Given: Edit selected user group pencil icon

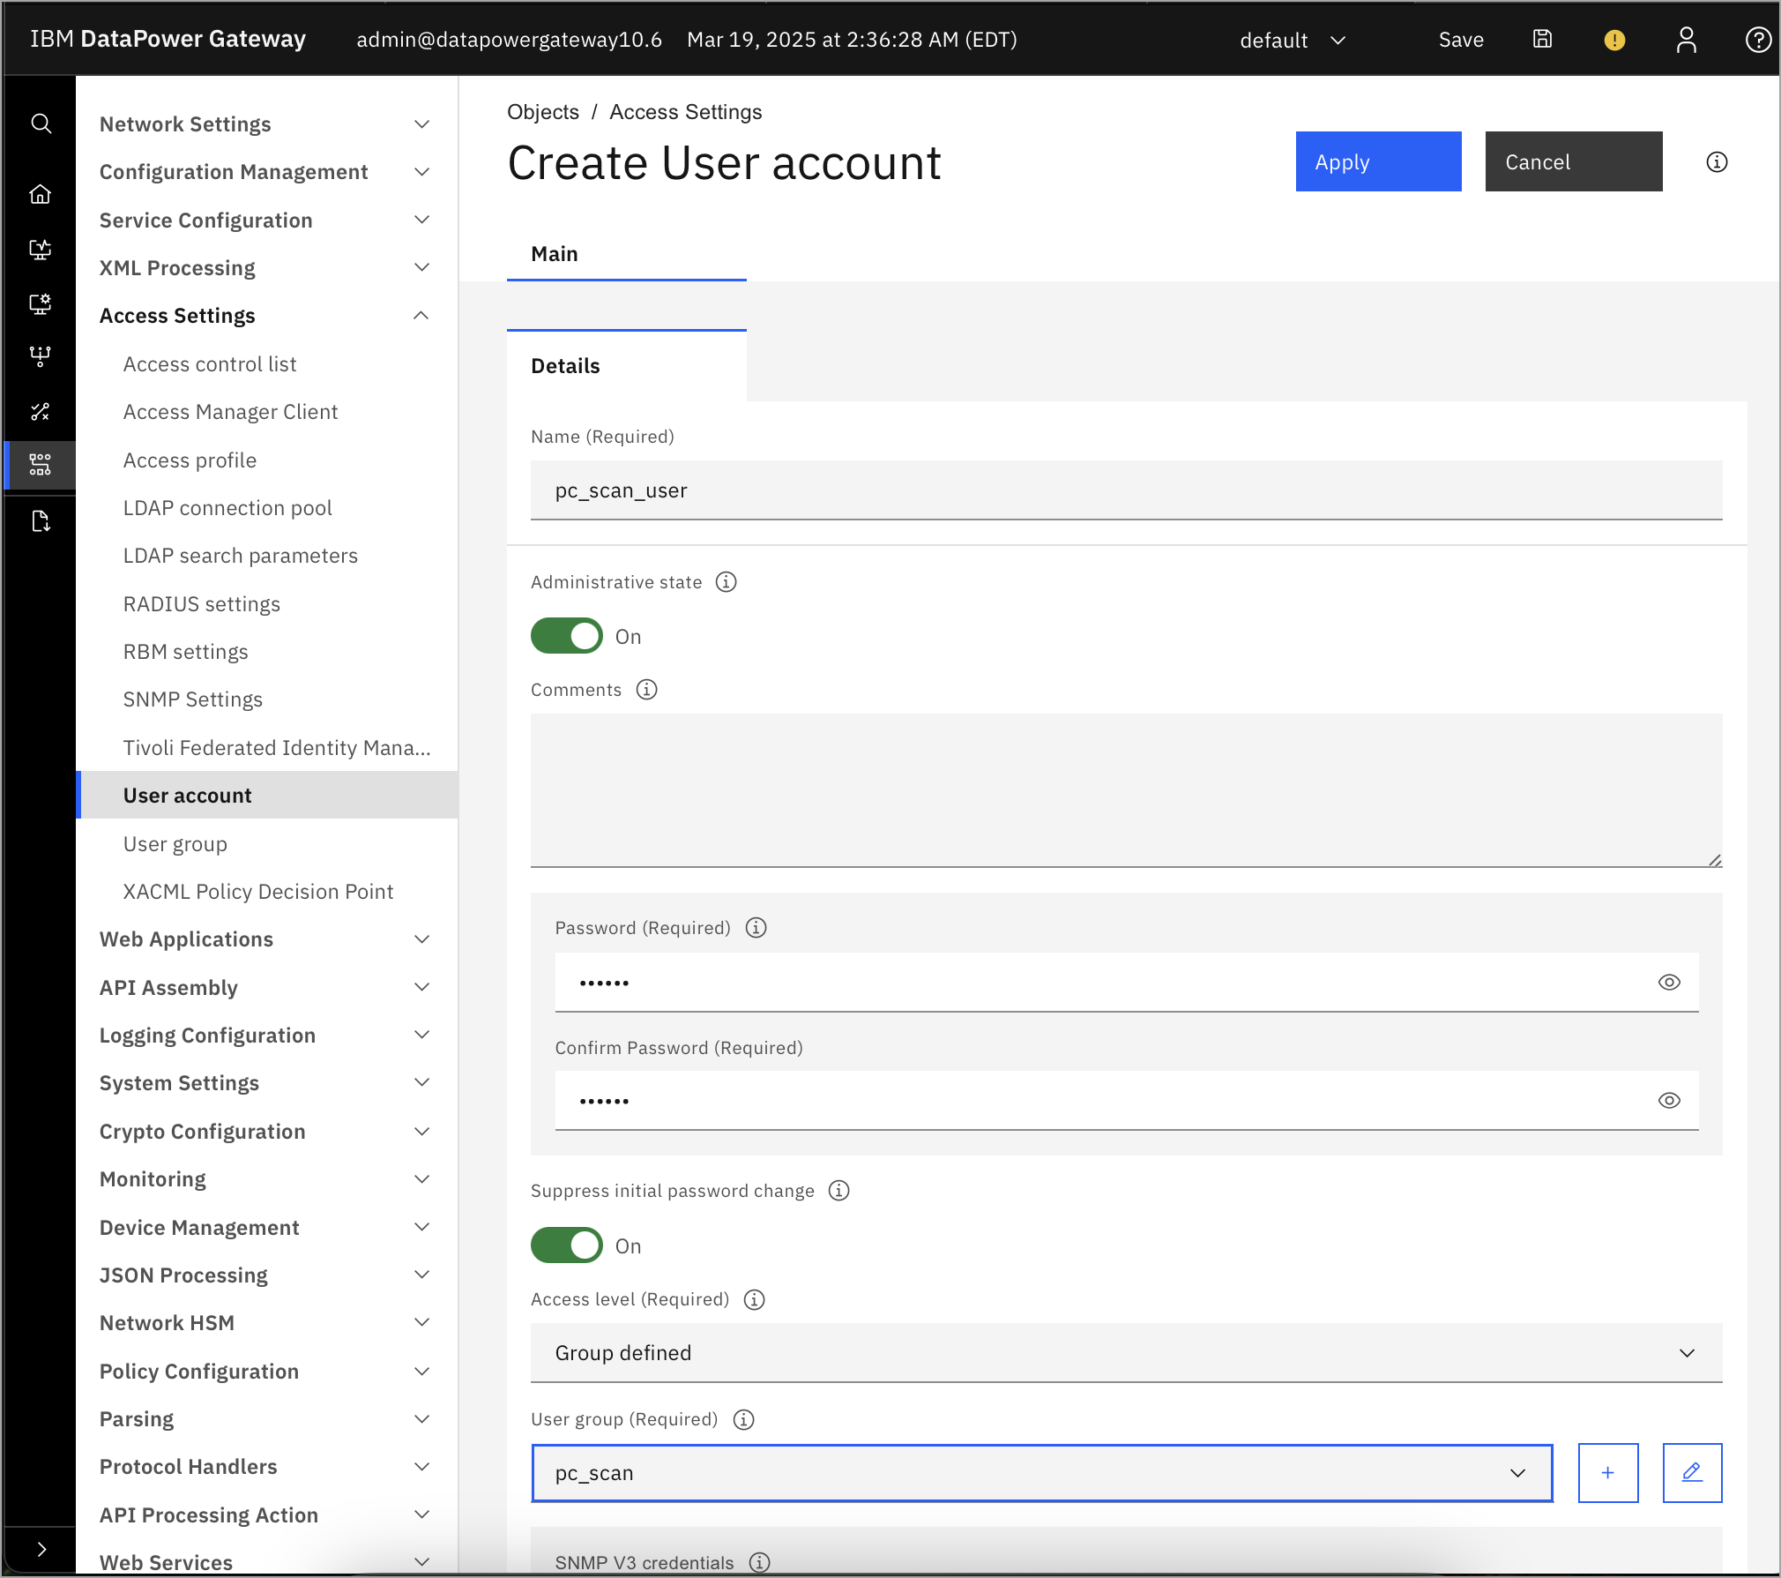Looking at the screenshot, I should pos(1692,1473).
